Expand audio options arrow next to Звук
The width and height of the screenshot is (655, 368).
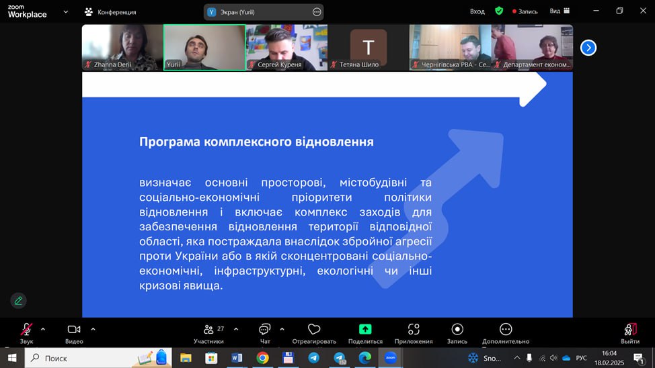tap(43, 329)
